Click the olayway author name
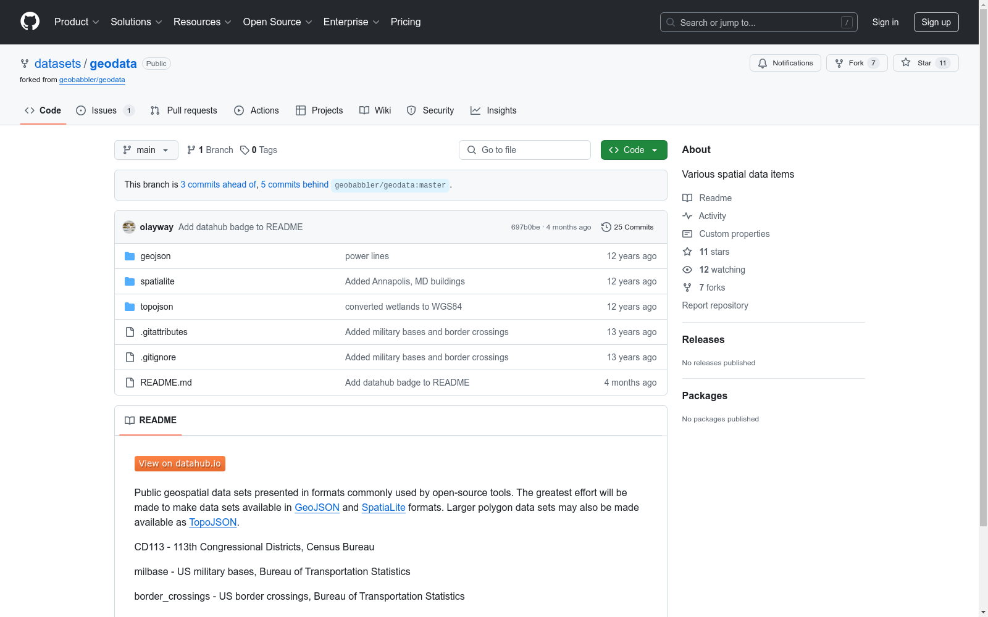Viewport: 988px width, 617px height. pos(156,227)
